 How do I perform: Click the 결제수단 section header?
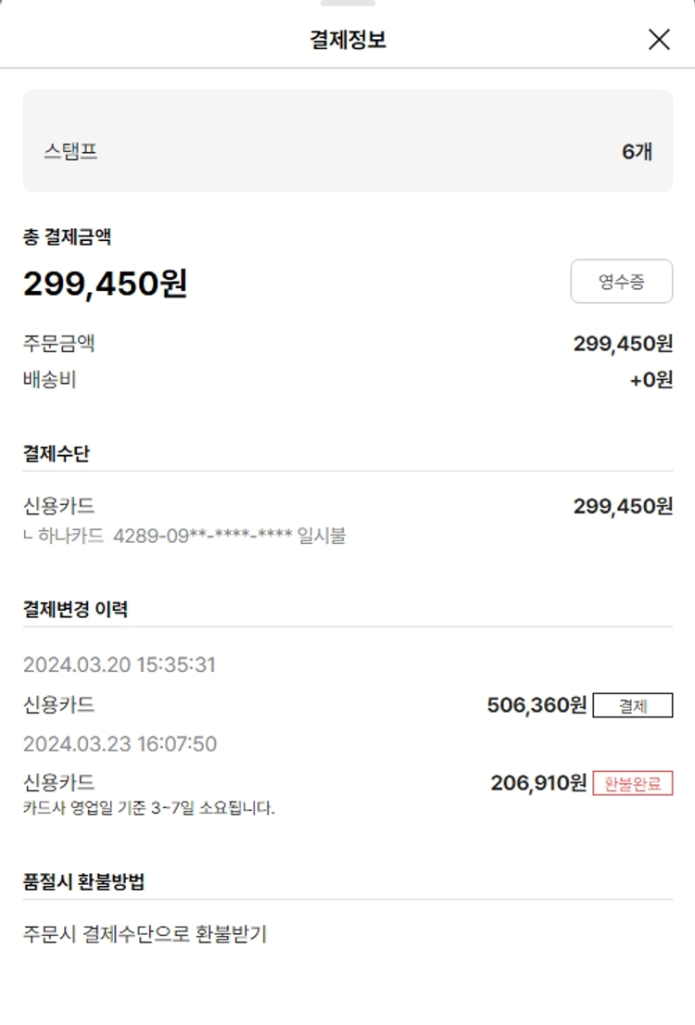point(57,454)
